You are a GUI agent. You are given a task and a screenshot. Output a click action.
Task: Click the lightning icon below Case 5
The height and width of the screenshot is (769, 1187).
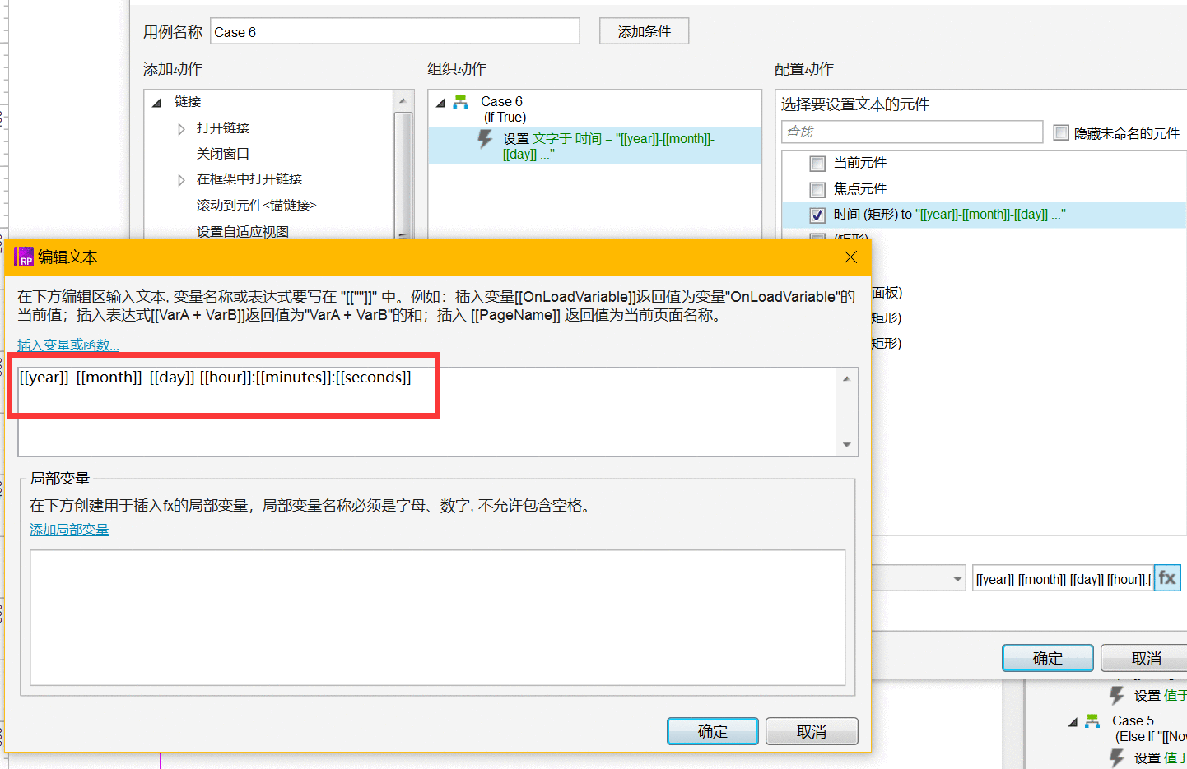click(1117, 758)
